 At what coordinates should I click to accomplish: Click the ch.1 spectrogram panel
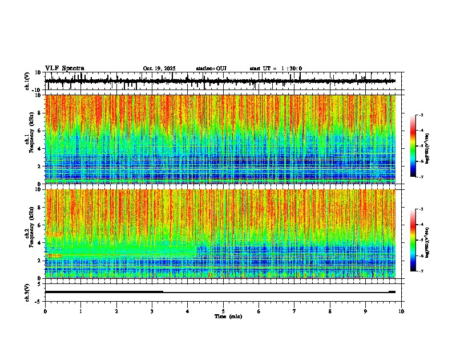[x=220, y=139]
